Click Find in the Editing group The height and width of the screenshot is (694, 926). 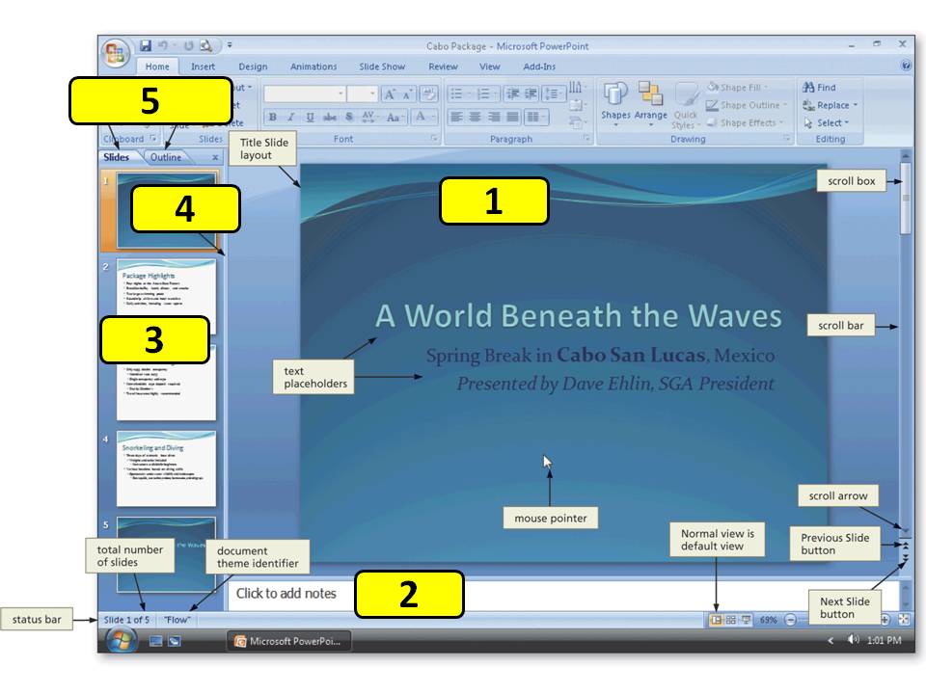click(819, 88)
